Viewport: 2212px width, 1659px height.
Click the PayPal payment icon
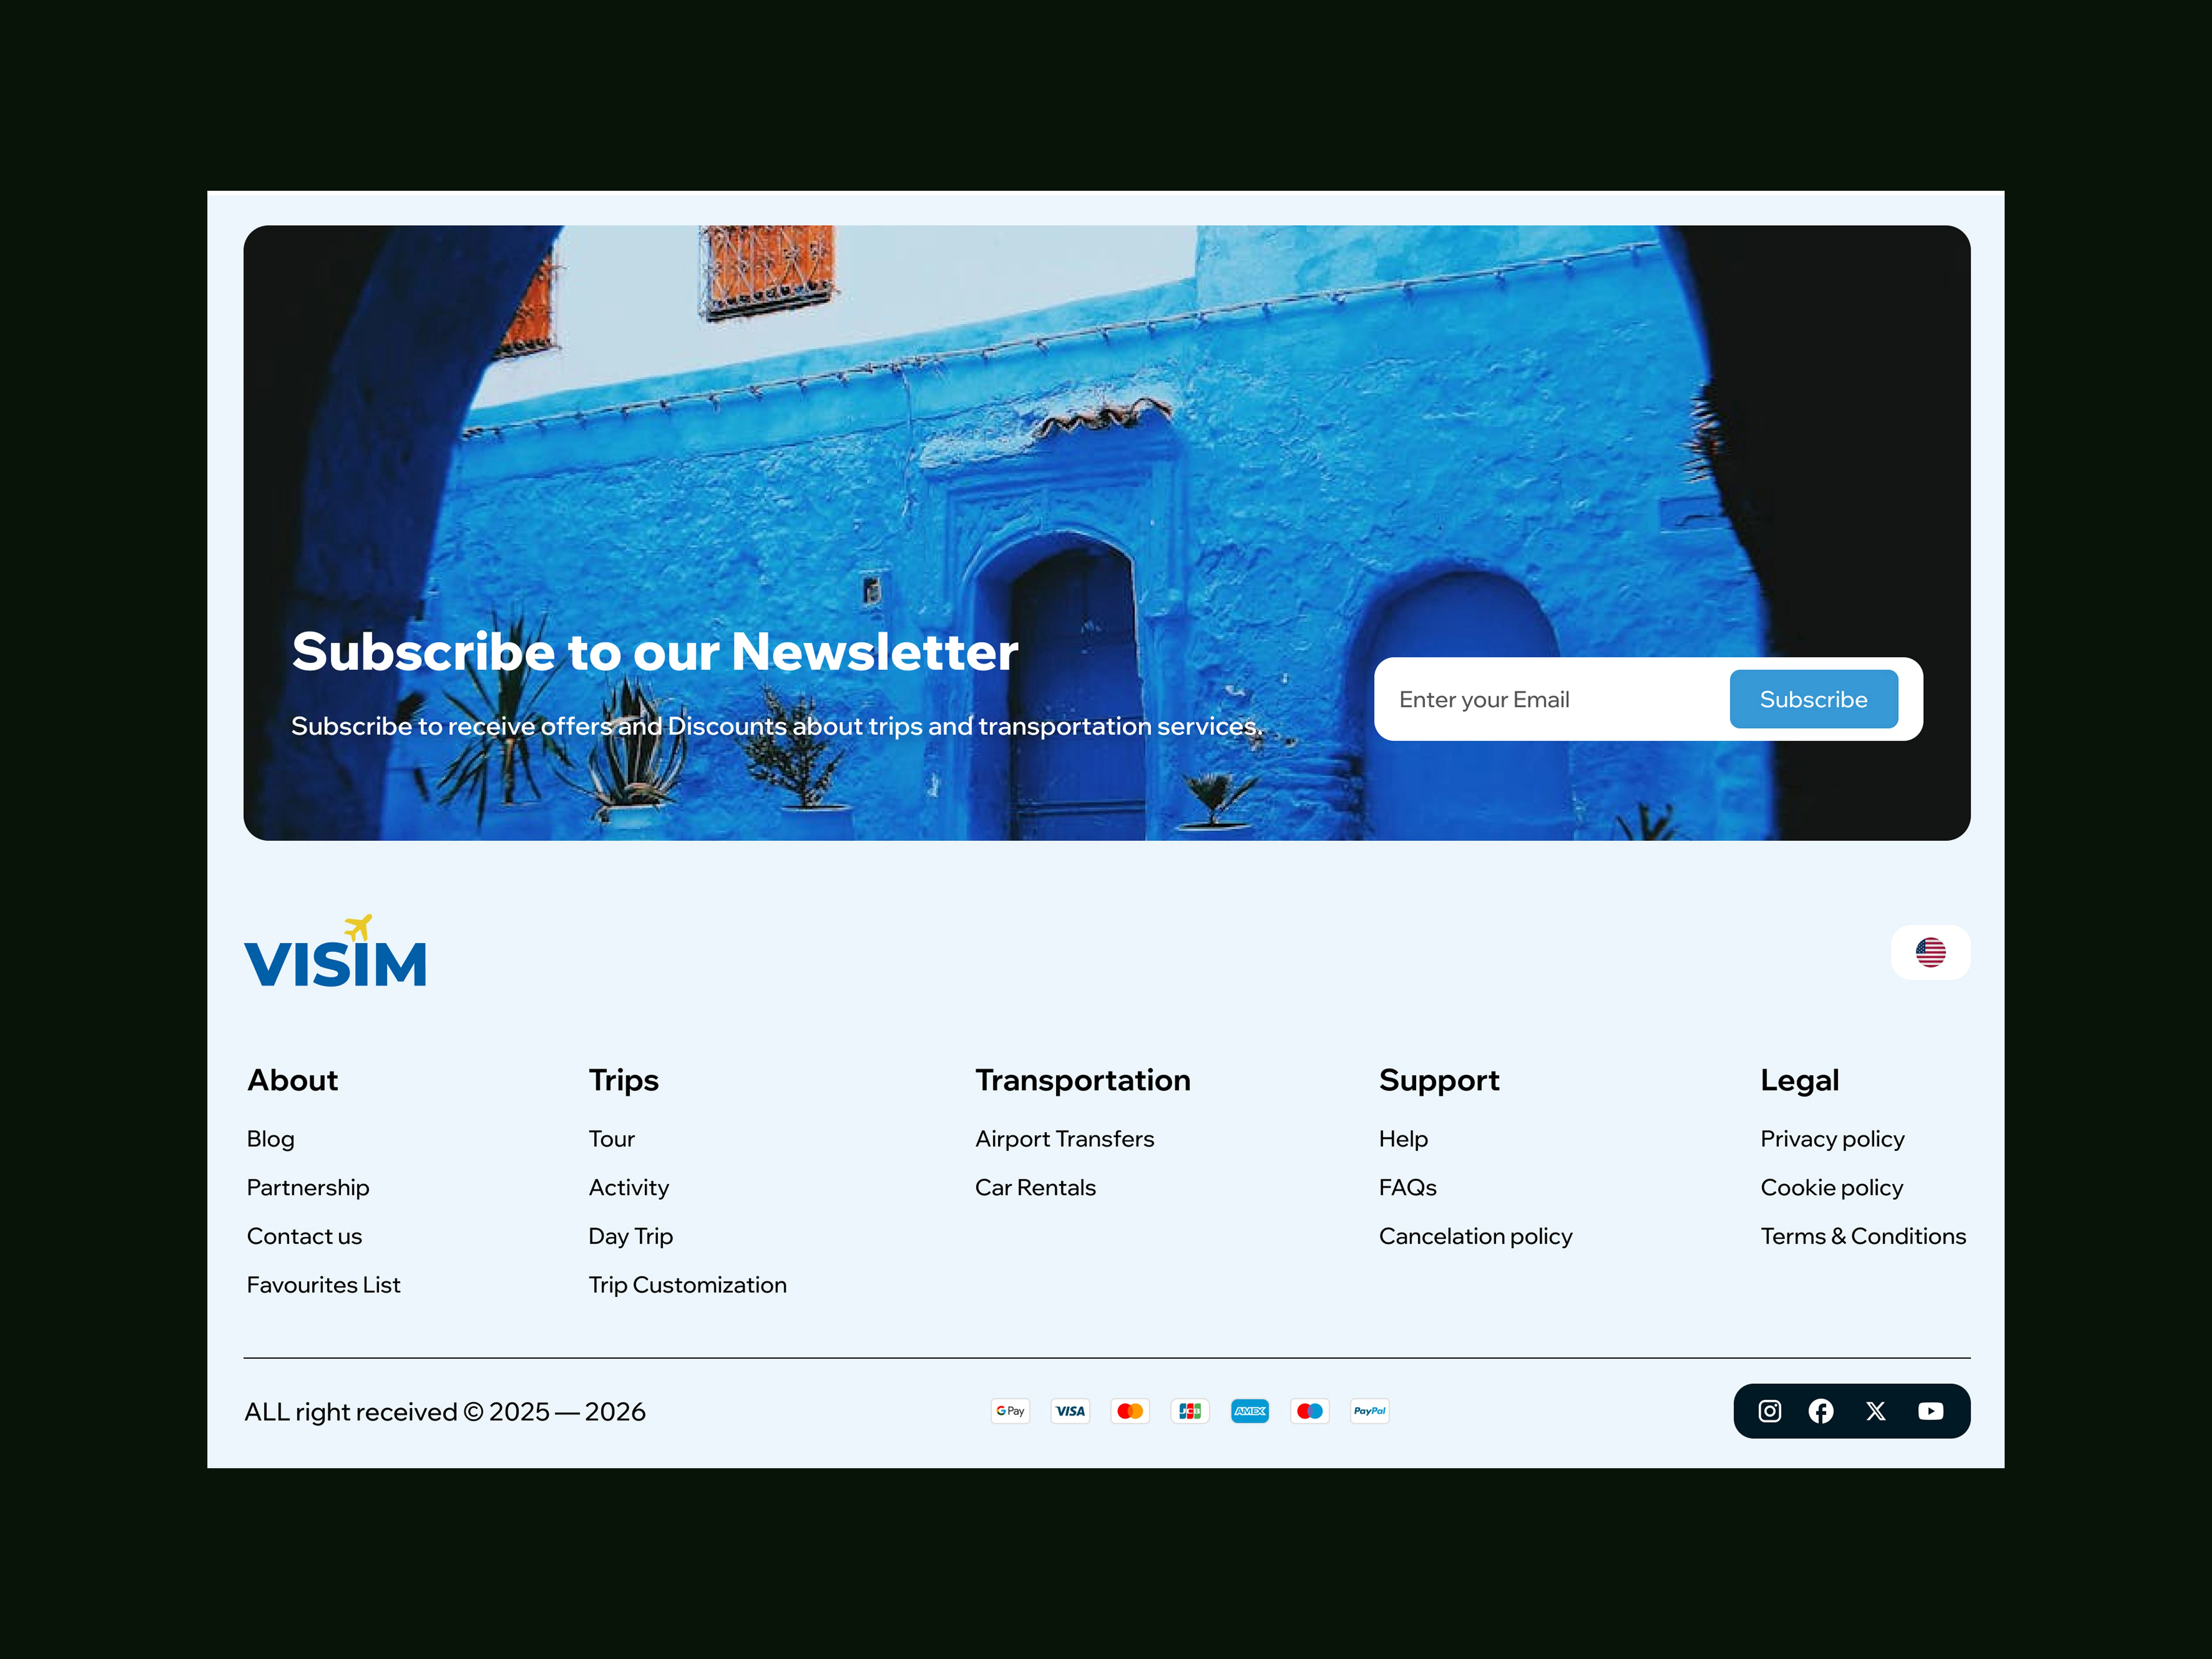1369,1411
